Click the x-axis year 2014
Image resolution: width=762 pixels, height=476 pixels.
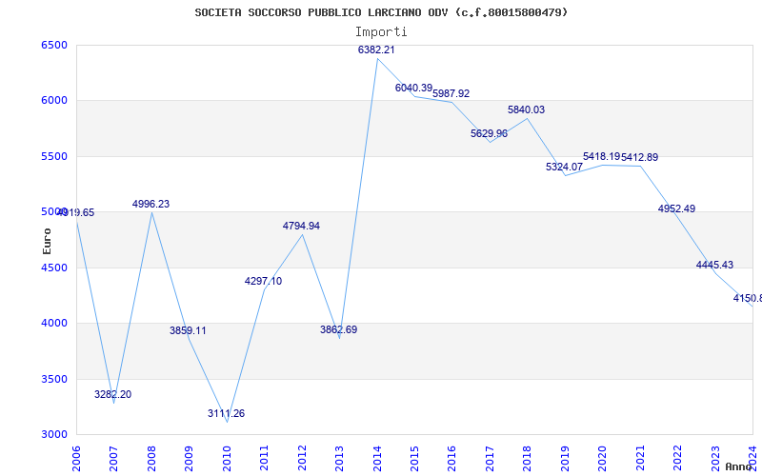click(377, 458)
